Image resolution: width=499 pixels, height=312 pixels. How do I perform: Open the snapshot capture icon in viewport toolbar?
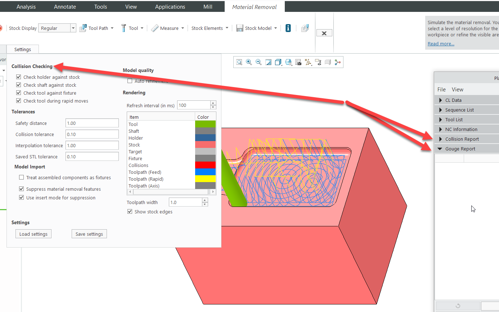click(x=298, y=62)
